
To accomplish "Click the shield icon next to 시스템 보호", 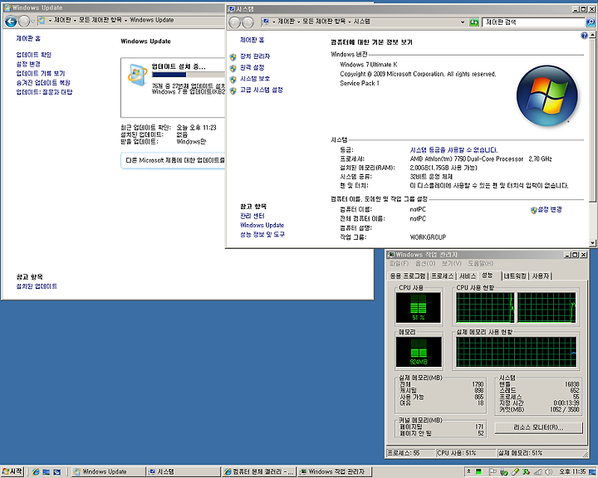I will (233, 80).
